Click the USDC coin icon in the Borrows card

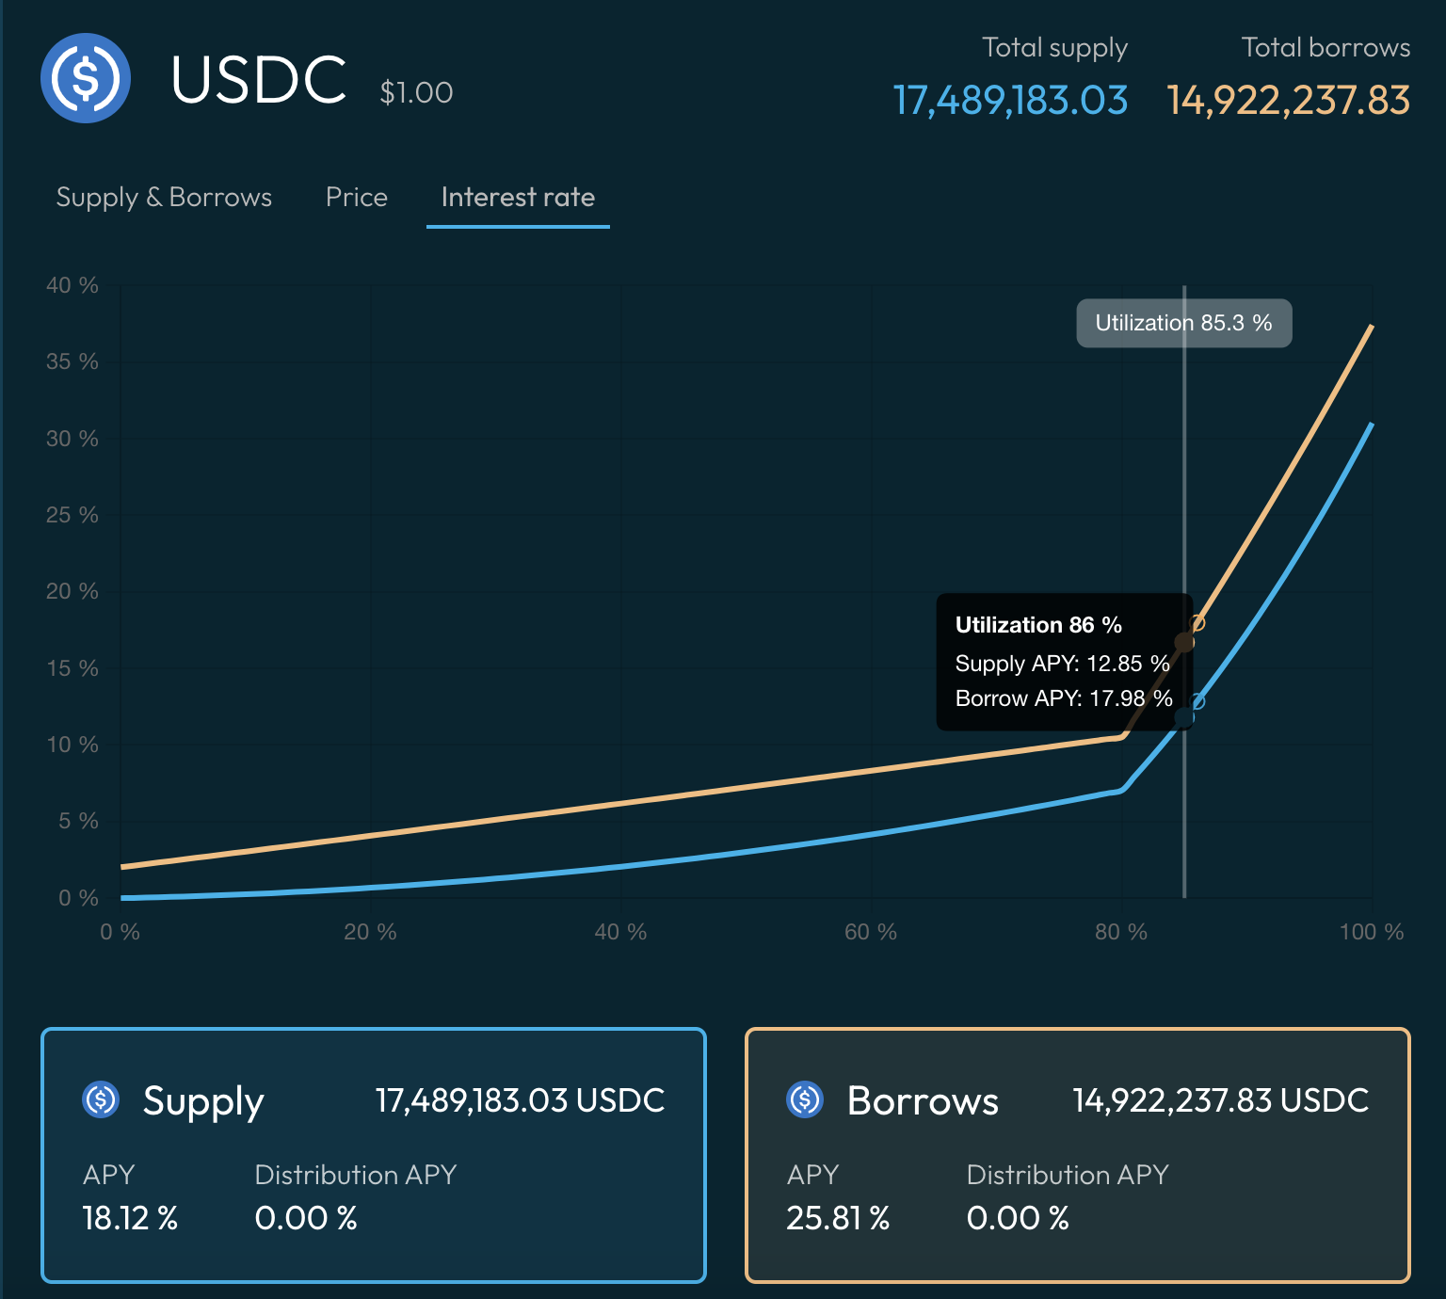coord(805,1099)
